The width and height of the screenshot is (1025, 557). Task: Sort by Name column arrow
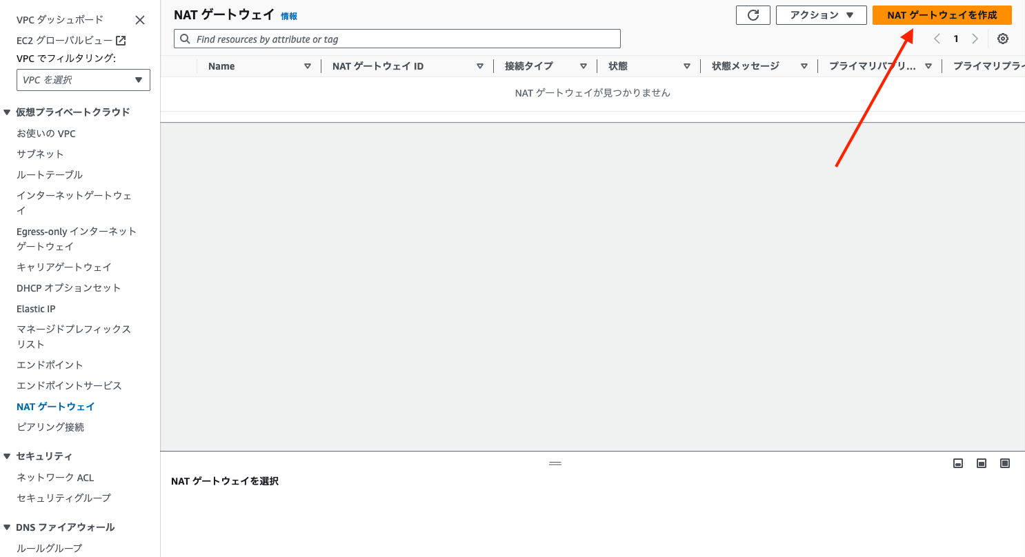tap(308, 66)
